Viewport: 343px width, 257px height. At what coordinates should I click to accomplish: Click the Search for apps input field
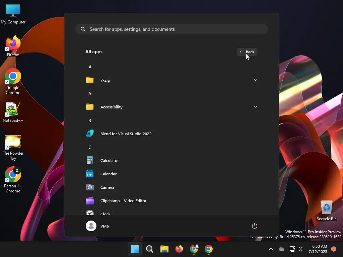click(x=171, y=29)
